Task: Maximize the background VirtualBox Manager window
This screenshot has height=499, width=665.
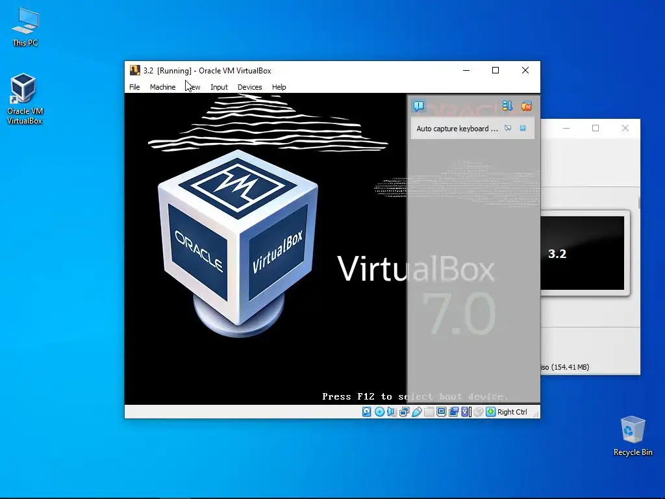Action: (596, 128)
